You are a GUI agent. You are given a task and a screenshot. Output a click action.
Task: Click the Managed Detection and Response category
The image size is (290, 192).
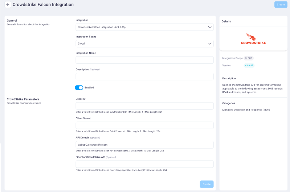[246, 110]
